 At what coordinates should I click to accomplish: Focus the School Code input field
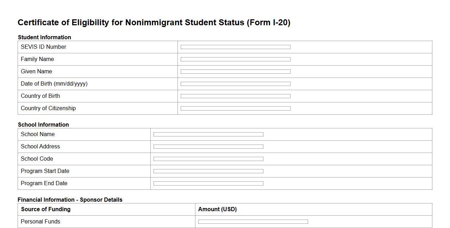coord(208,159)
